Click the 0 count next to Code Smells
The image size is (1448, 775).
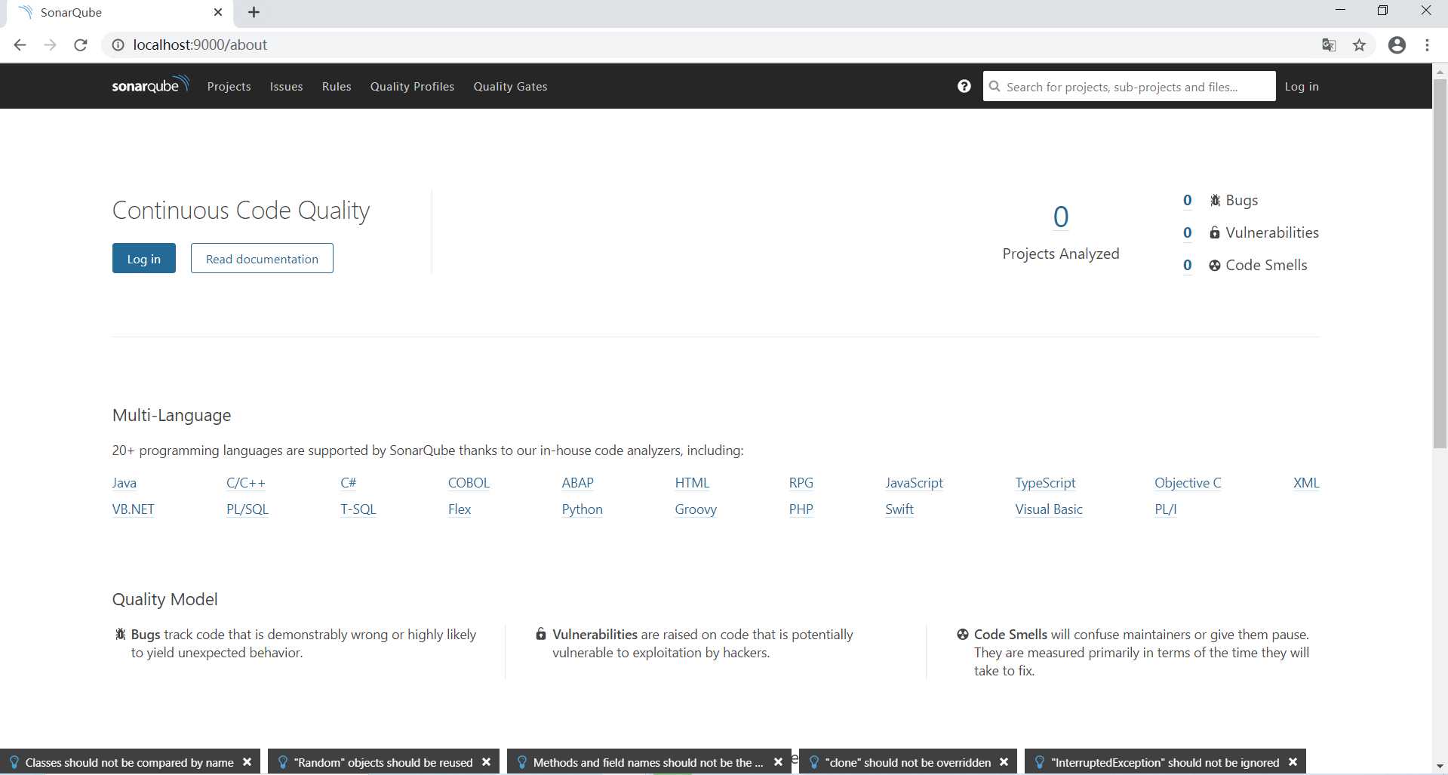[1188, 265]
